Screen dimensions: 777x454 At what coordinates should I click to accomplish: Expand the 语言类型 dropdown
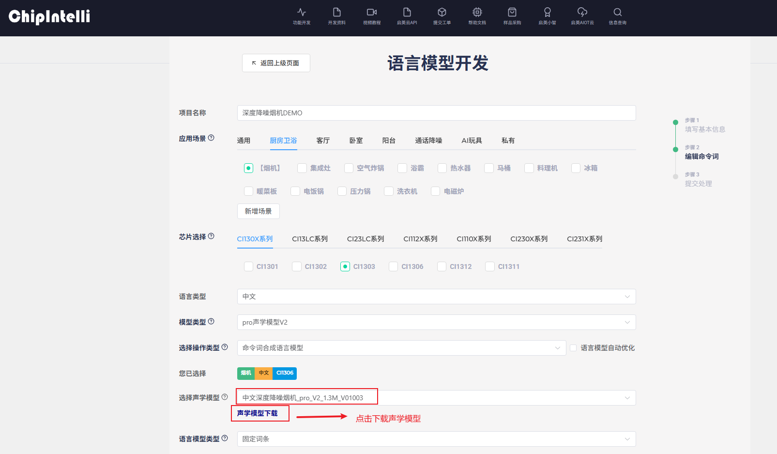pos(436,297)
